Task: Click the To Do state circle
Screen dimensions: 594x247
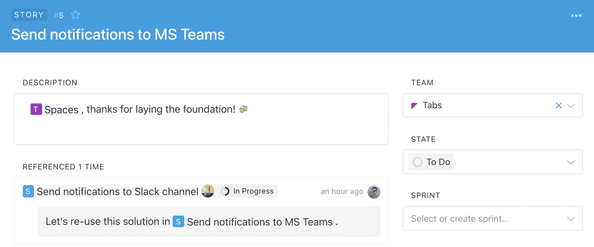Action: pos(417,162)
